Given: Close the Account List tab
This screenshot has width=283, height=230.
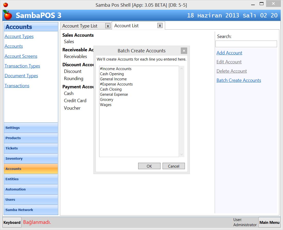Looking at the screenshot, I should click(160, 25).
